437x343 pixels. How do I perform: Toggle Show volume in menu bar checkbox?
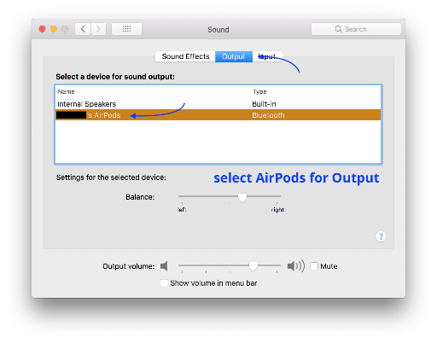tap(164, 283)
